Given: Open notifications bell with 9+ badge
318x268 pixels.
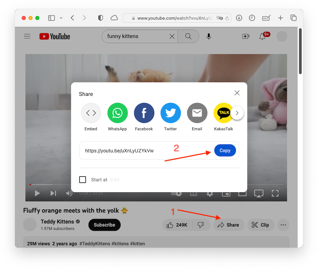Looking at the screenshot, I should (264, 36).
